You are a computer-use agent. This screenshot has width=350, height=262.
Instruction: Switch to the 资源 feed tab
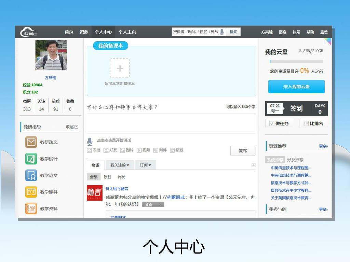tap(96, 165)
